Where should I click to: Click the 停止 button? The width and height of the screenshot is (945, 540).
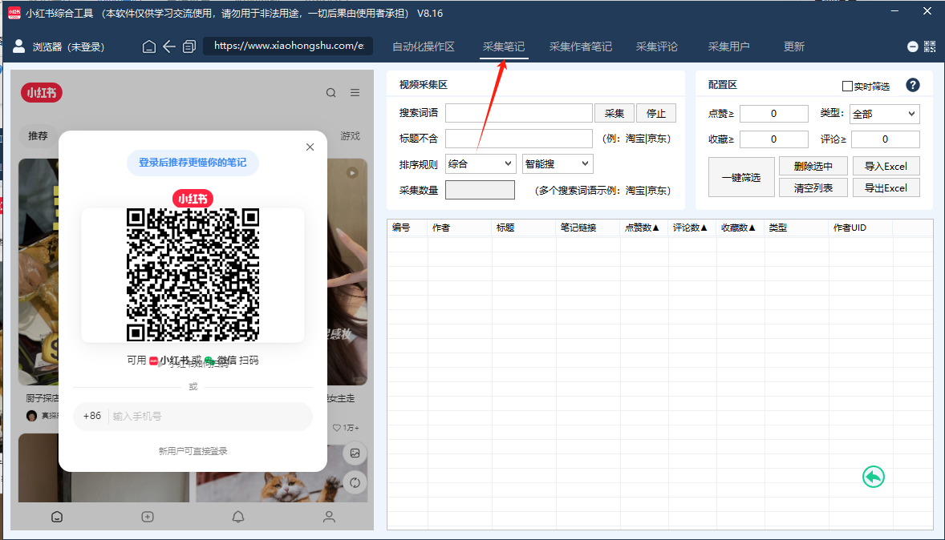point(656,113)
